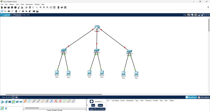Pick the Resize Shape tool
This screenshot has width=210, height=111.
tap(12, 11)
